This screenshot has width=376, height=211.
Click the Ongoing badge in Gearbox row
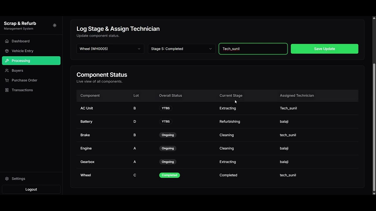coord(168,162)
